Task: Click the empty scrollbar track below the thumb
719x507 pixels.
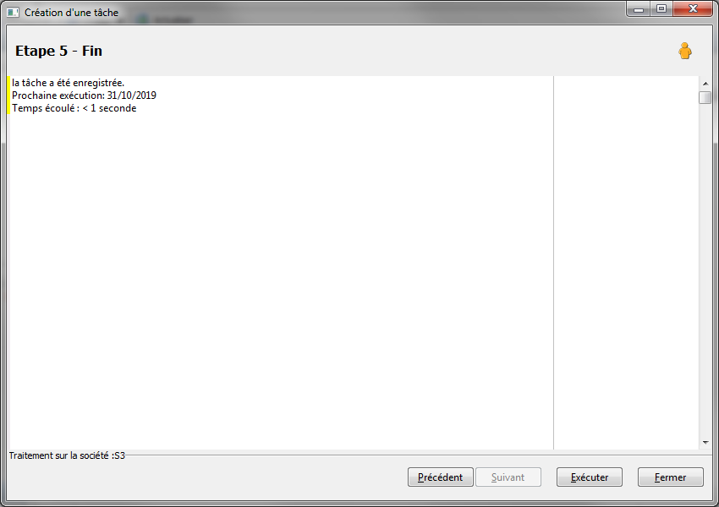Action: [705, 270]
